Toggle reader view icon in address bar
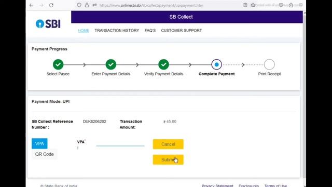Screen dimensions: 332x187 [245, 5]
